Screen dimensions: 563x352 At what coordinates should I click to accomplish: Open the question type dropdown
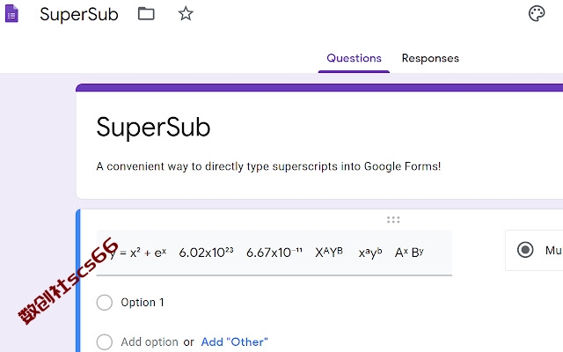click(534, 250)
